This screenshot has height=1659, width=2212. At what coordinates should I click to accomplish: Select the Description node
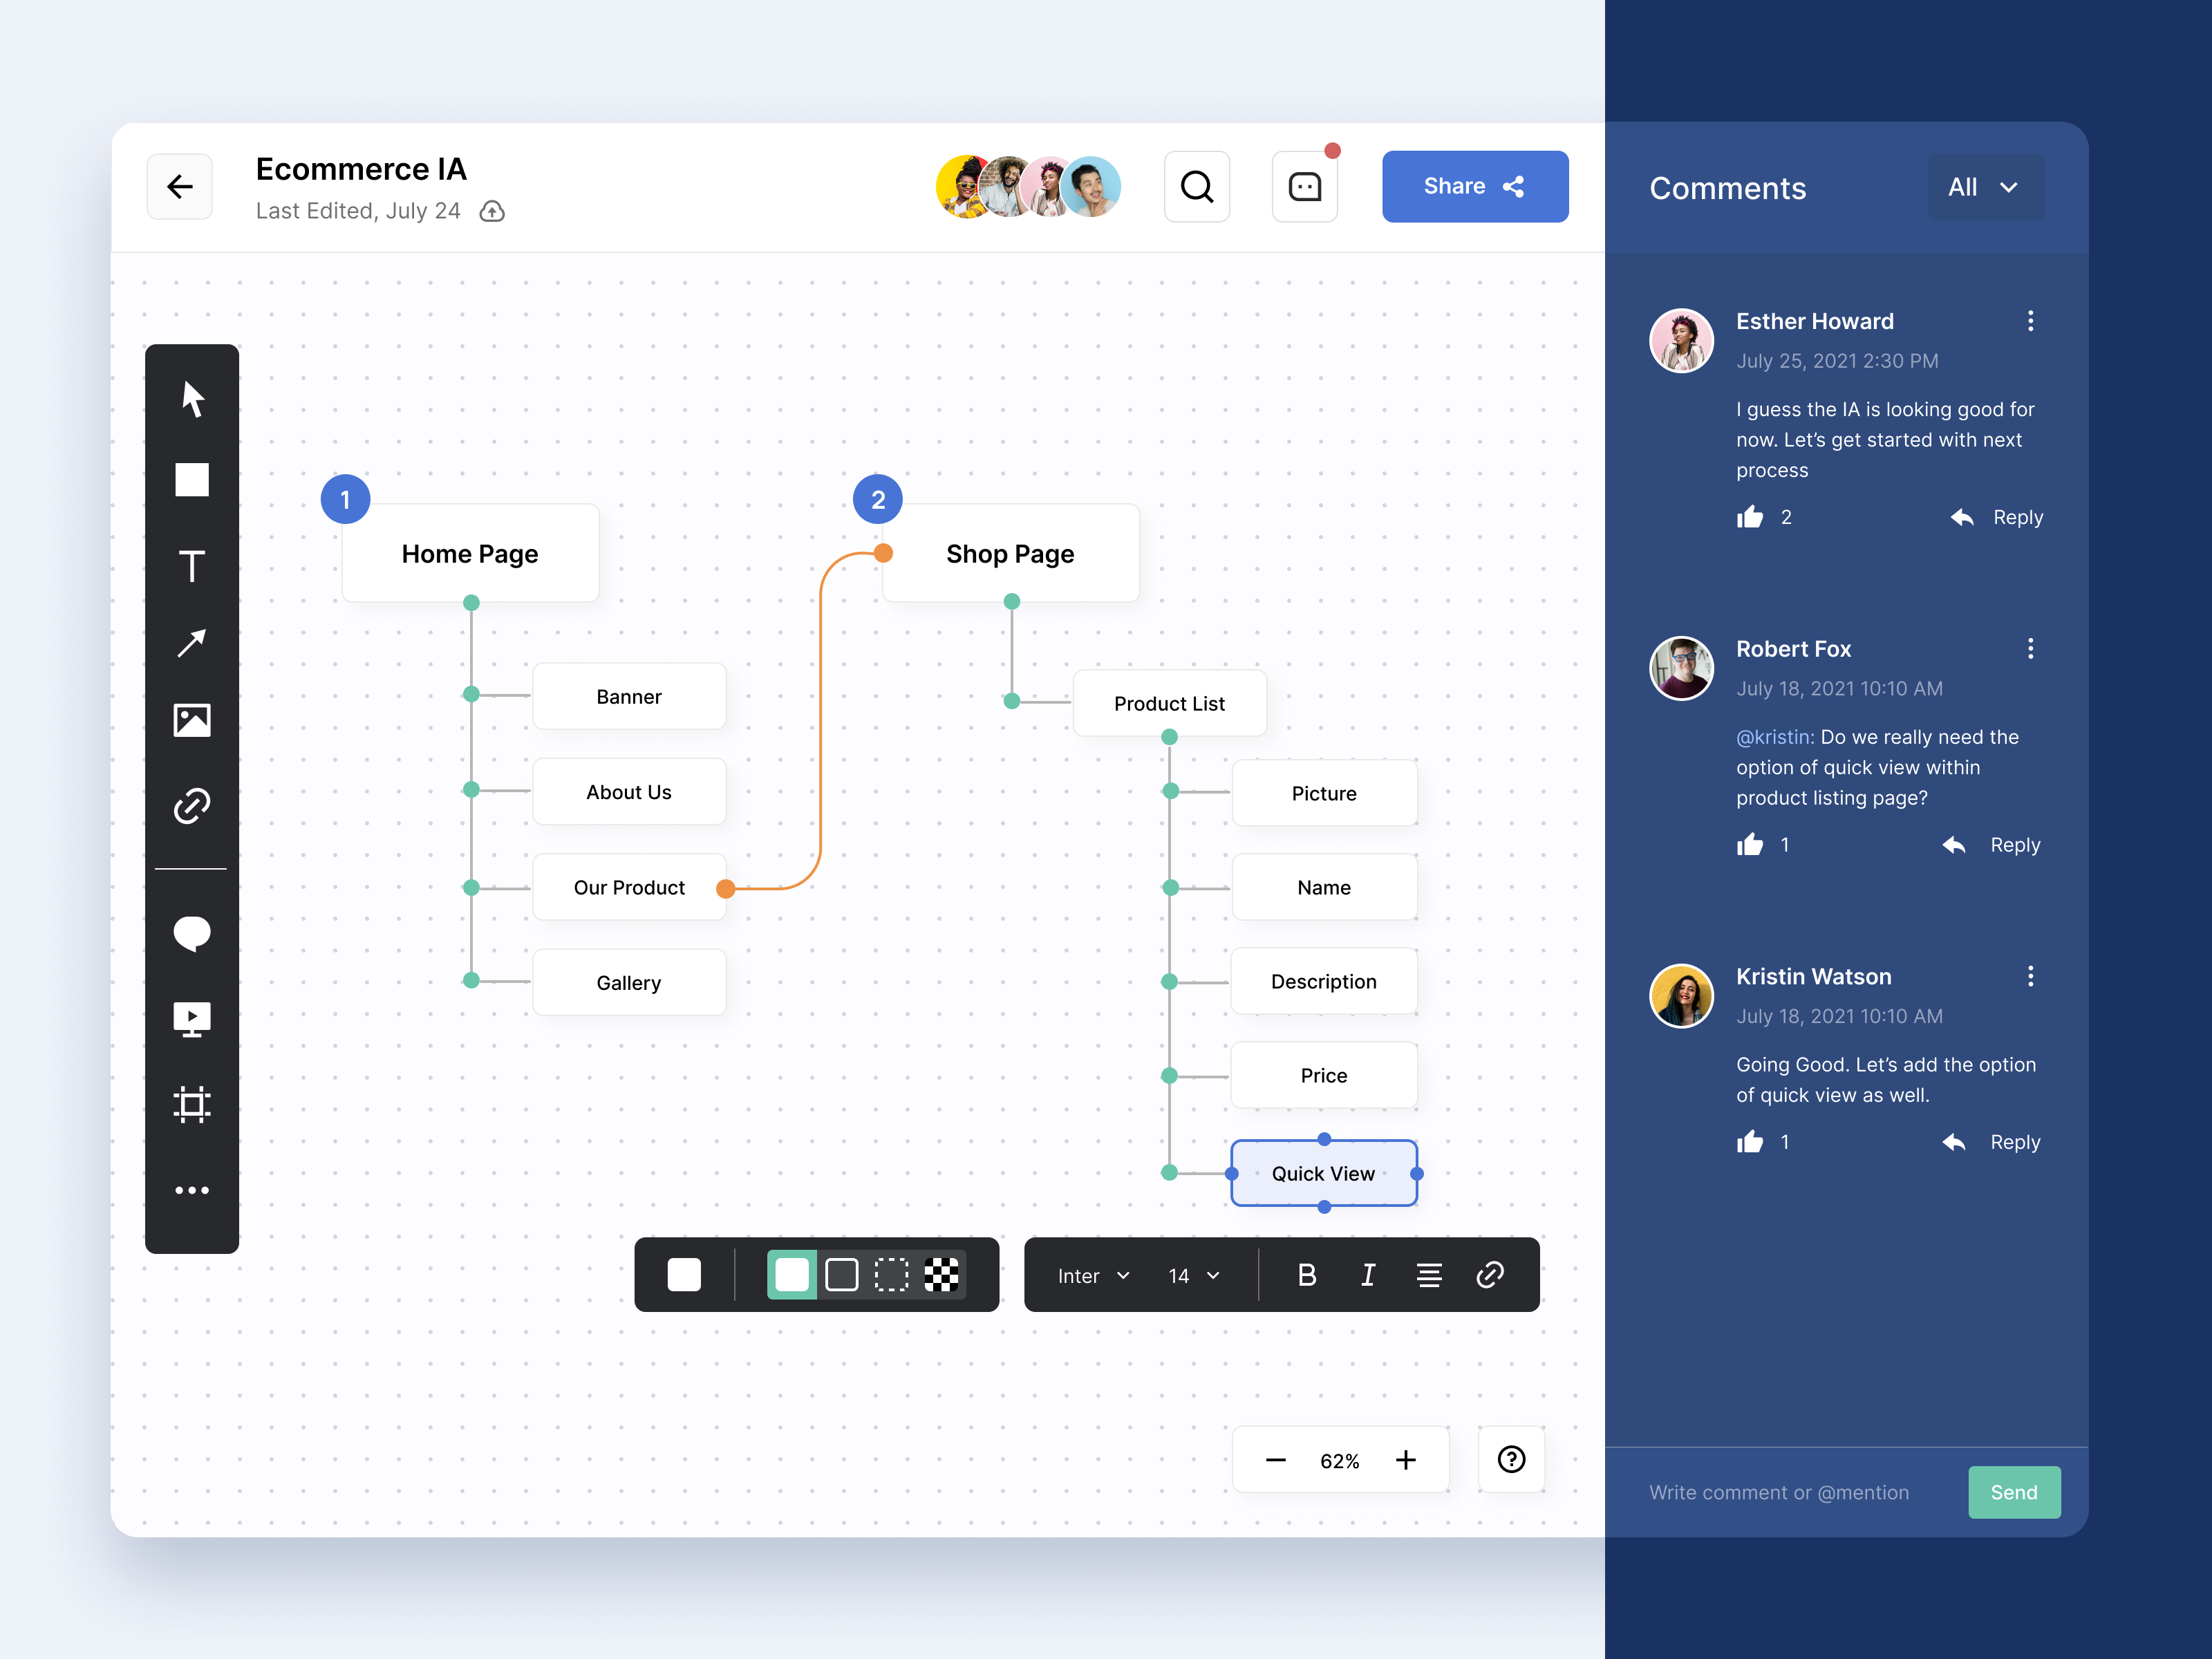1324,981
